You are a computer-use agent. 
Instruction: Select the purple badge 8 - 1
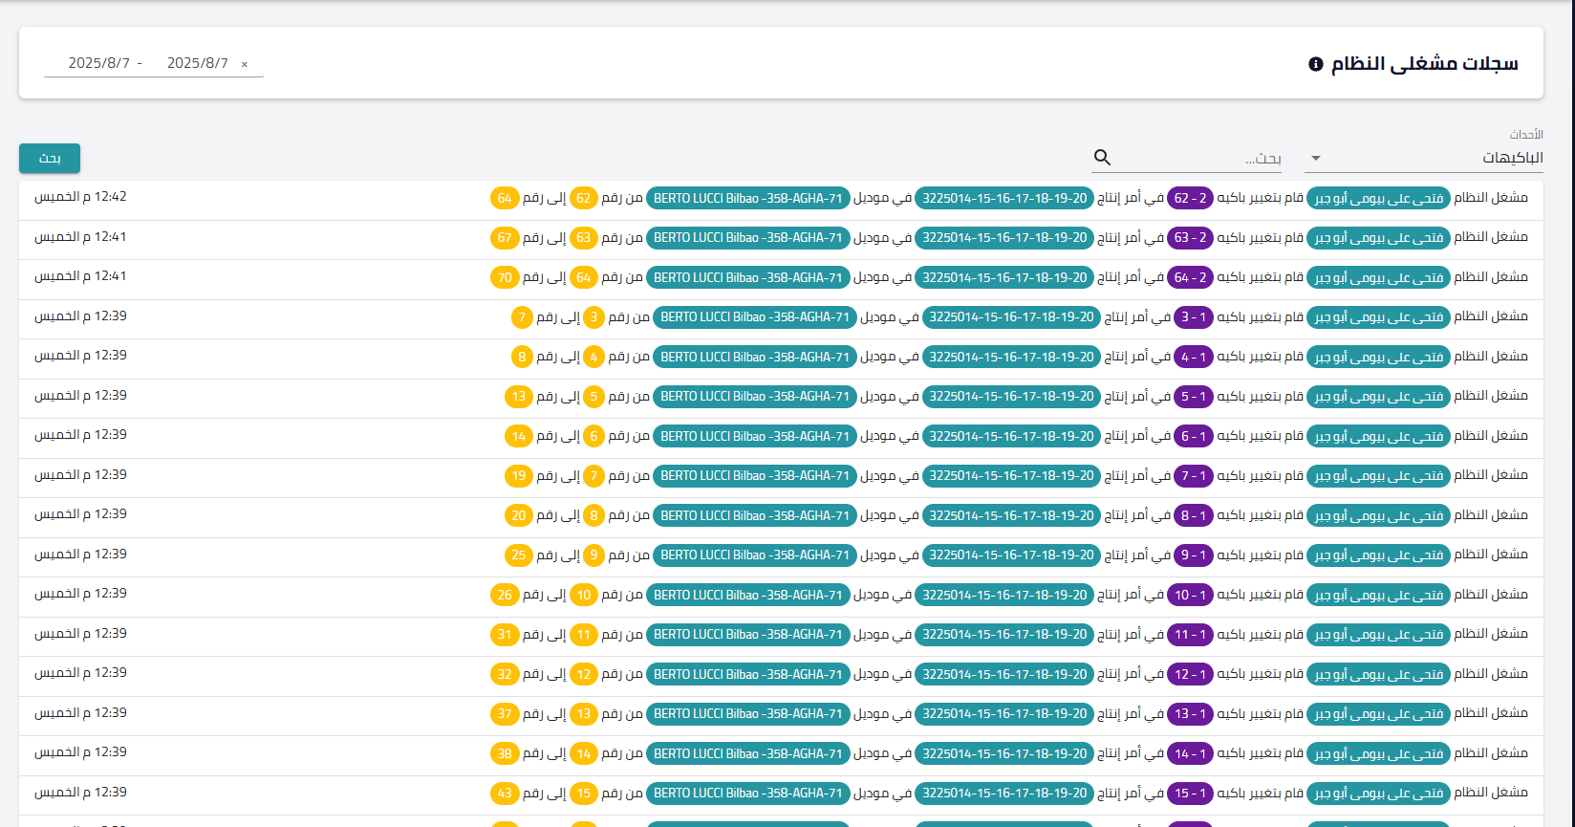(1194, 515)
